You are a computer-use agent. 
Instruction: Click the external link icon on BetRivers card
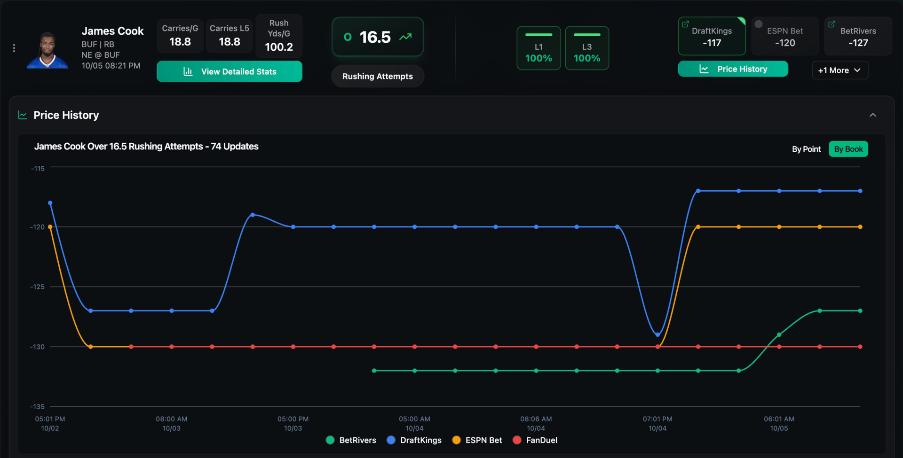pos(832,24)
